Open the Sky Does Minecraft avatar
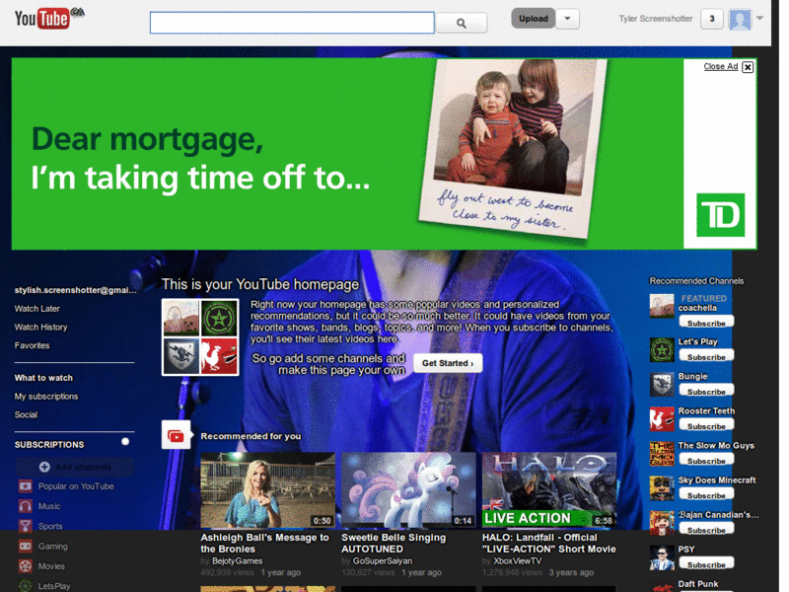Image resolution: width=789 pixels, height=592 pixels. [662, 488]
